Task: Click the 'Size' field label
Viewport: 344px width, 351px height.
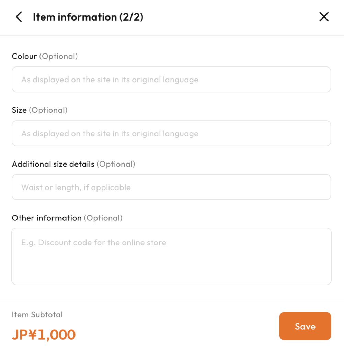Action: (x=19, y=110)
